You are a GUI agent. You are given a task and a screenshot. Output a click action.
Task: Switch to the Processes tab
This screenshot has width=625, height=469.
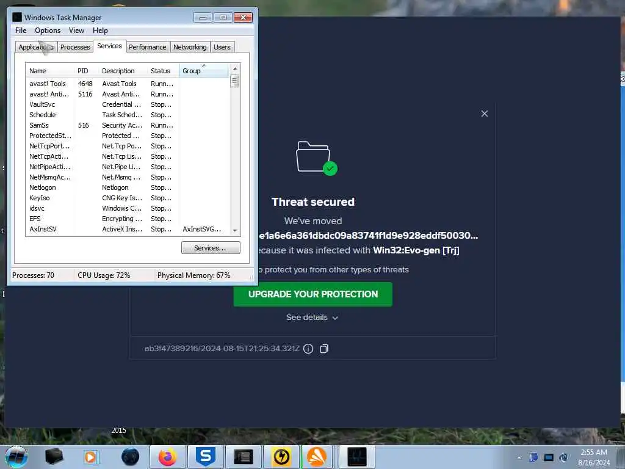[75, 47]
